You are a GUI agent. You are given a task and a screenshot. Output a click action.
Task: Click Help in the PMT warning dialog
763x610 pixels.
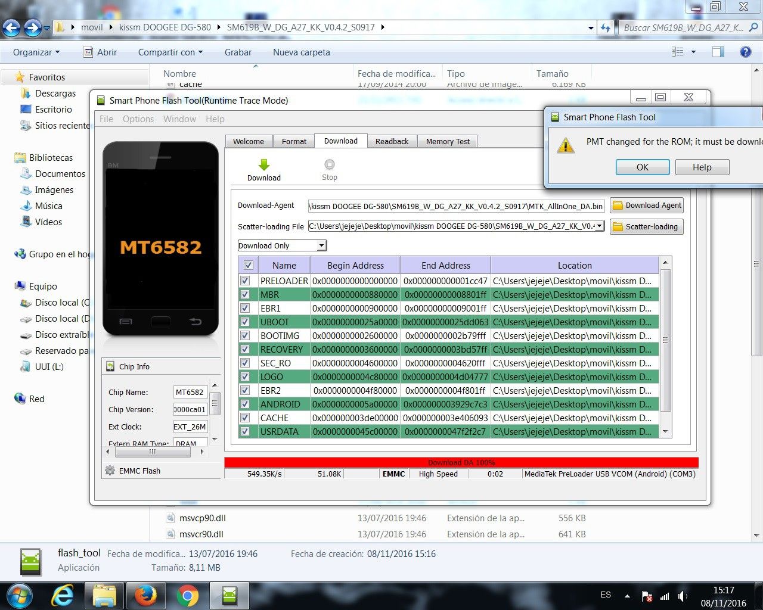coord(702,167)
